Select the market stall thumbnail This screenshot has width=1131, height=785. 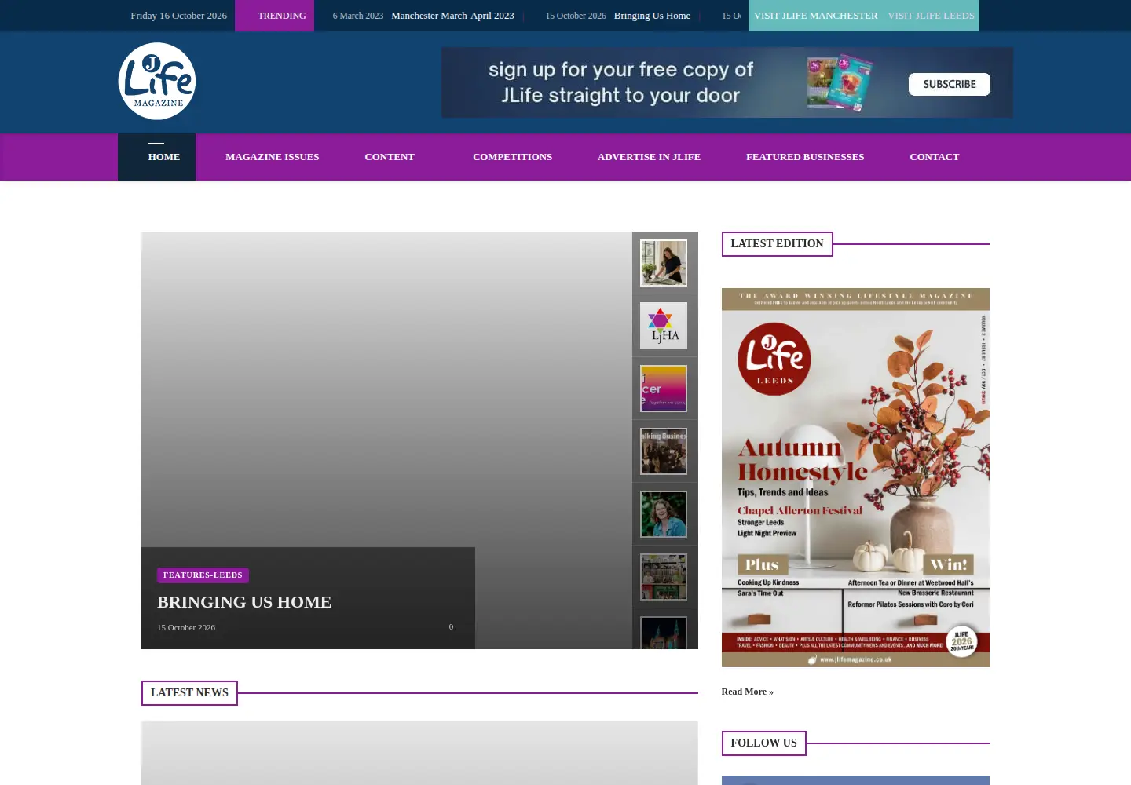[664, 577]
